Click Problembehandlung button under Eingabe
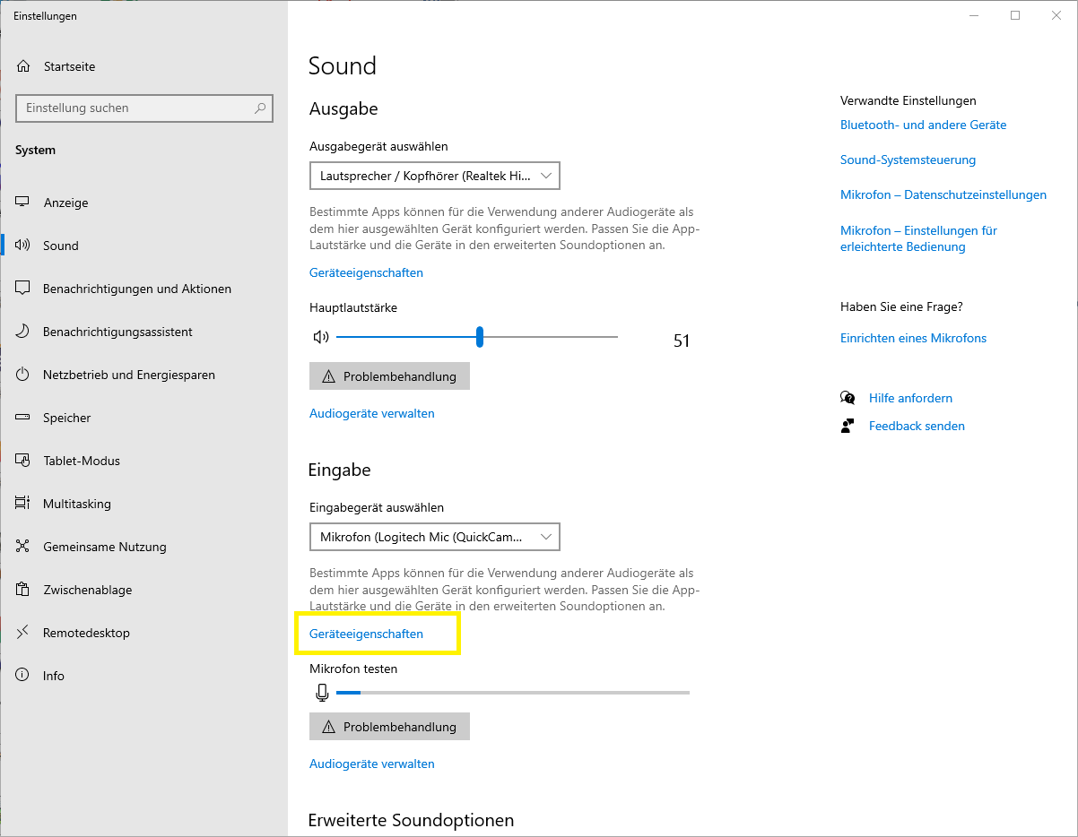 (389, 727)
